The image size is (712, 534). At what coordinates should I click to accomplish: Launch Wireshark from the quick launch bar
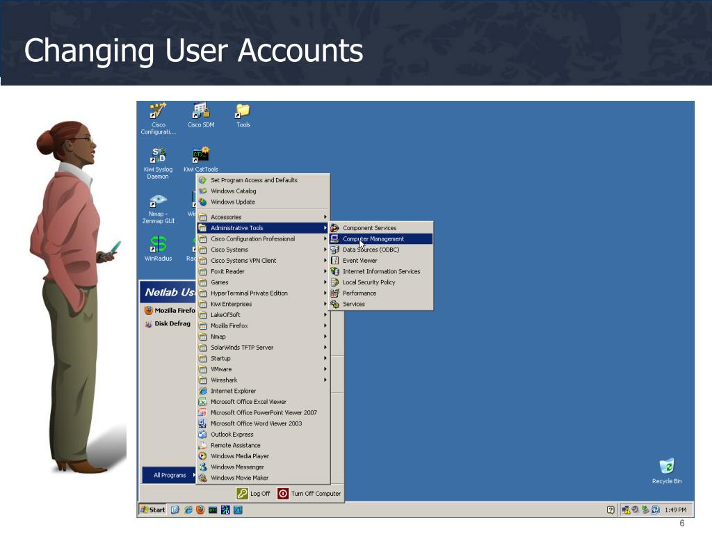click(x=238, y=510)
